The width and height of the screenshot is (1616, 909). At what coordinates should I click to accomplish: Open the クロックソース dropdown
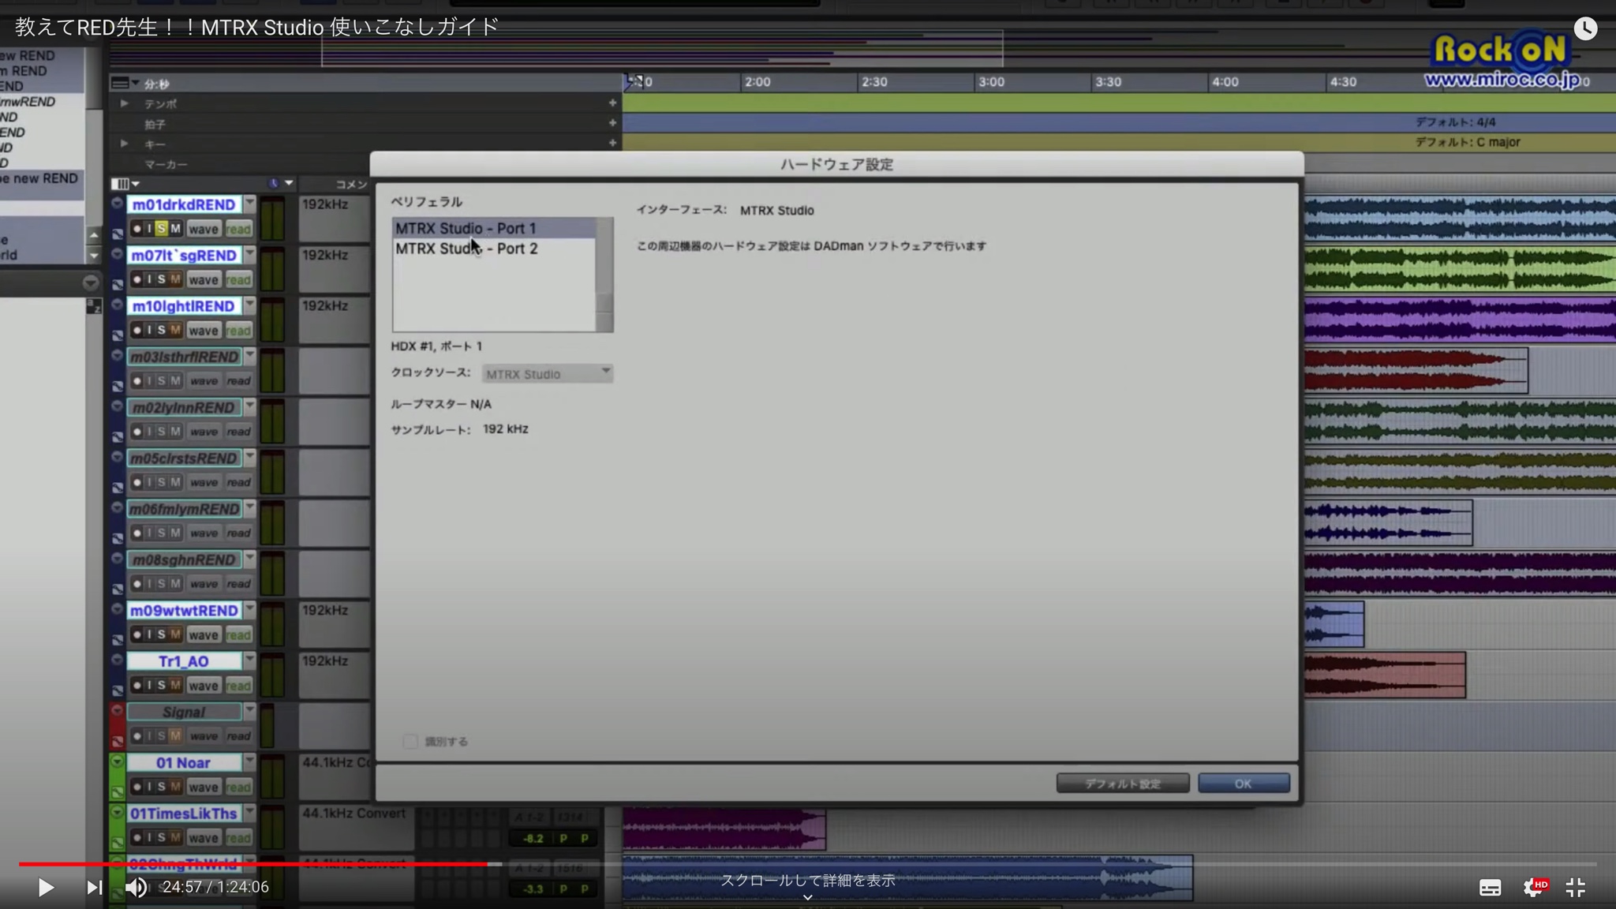(x=547, y=373)
